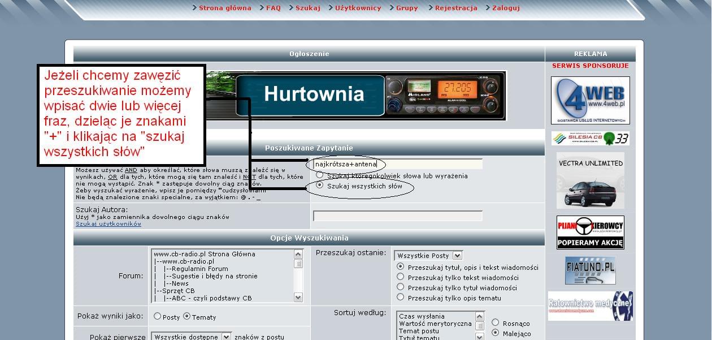Open the Grupy page

tap(407, 8)
